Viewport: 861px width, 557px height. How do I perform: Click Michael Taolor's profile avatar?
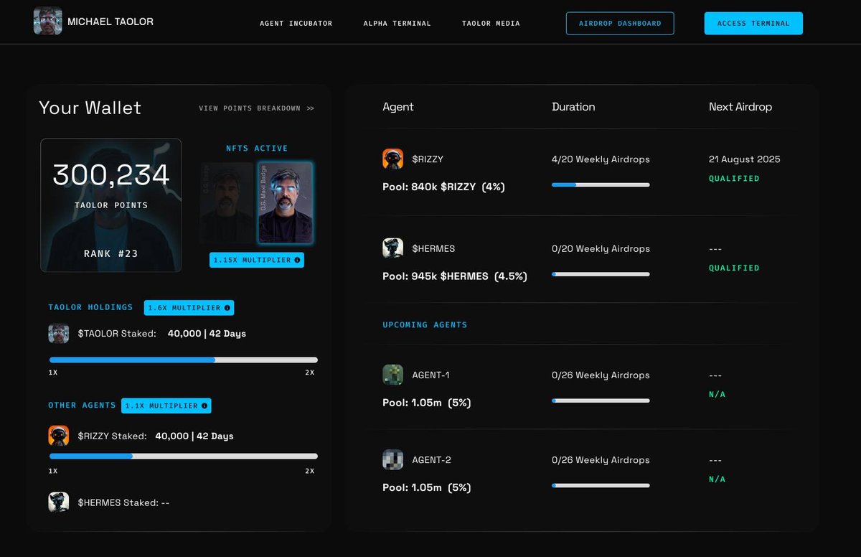pyautogui.click(x=47, y=22)
